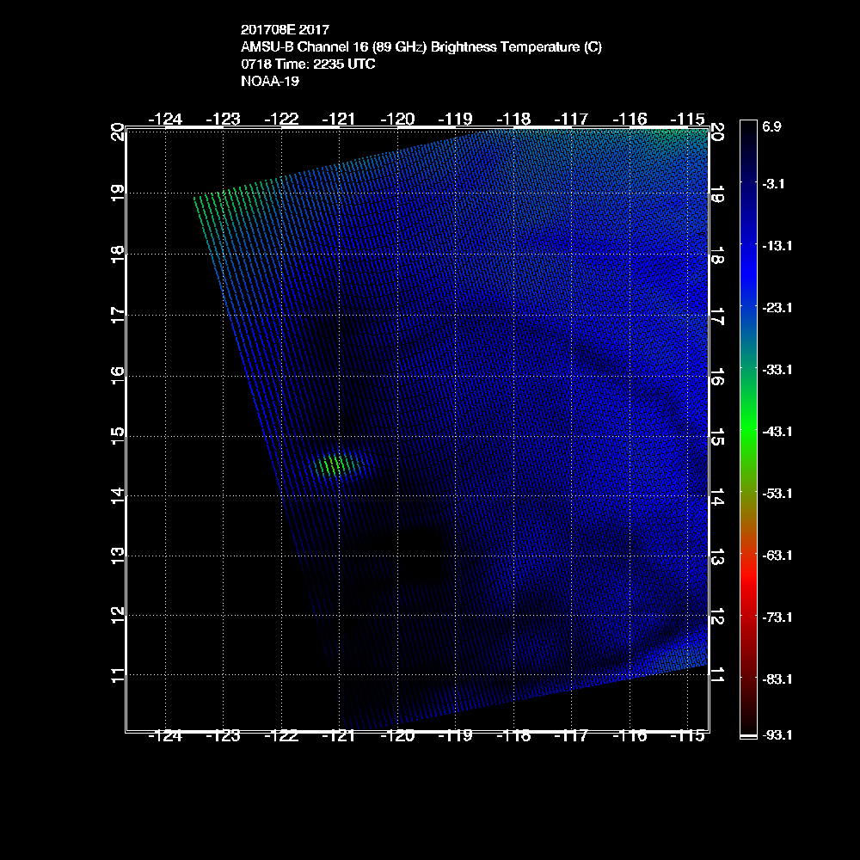Click the left-axis latitude label "12"
Image resolution: width=860 pixels, height=860 pixels.
coord(117,615)
